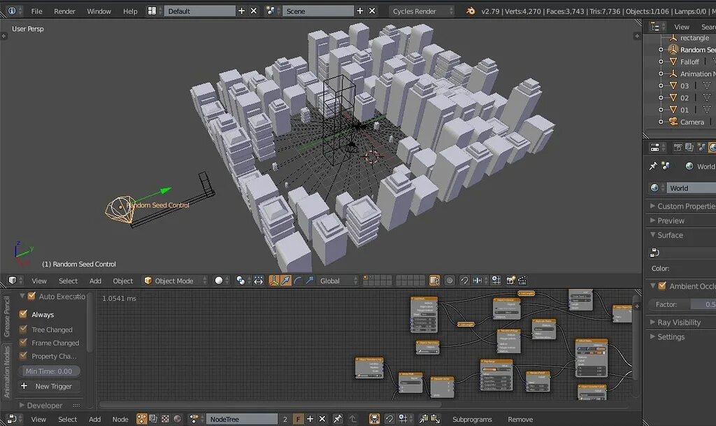Click the scene browse icon beside Scene field
This screenshot has height=426, width=716.
pyautogui.click(x=271, y=11)
